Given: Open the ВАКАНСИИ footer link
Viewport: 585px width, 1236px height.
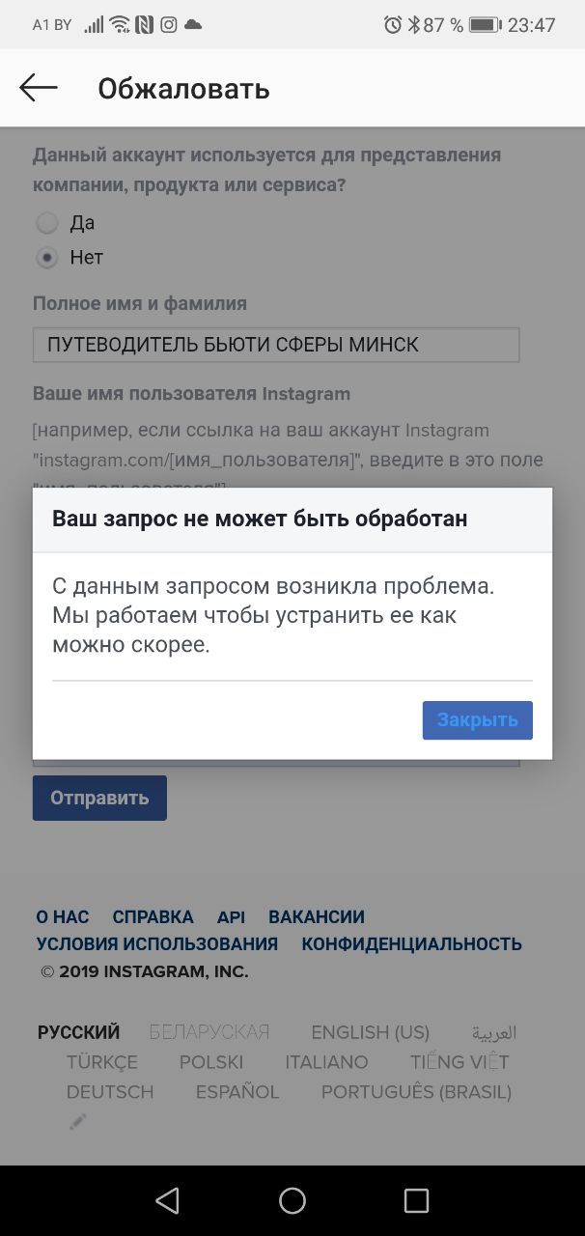Looking at the screenshot, I should point(317,917).
